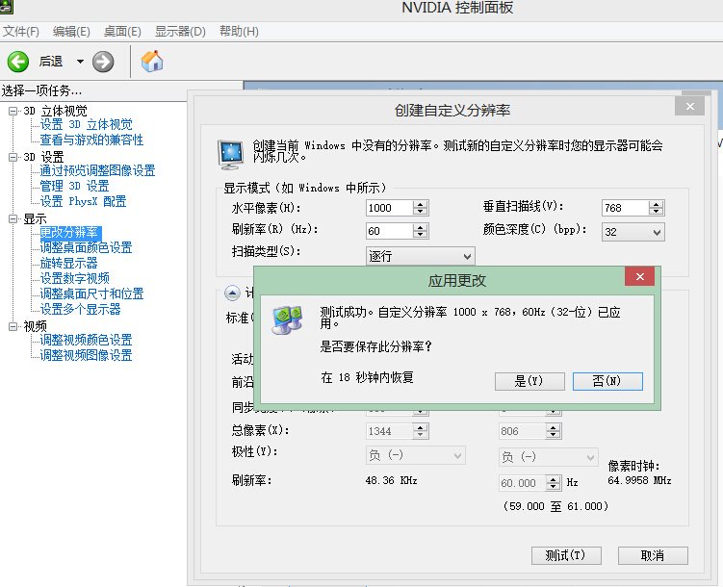
Task: Click the stepper beside 1344 total pixels
Action: coord(420,431)
